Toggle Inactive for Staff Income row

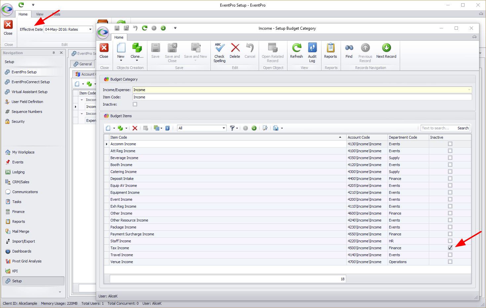[x=450, y=241]
